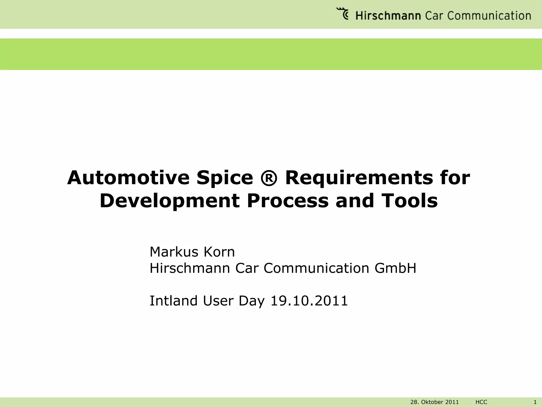The height and width of the screenshot is (407, 542).
Task: Click the word Tools in the title
Action: point(409,201)
